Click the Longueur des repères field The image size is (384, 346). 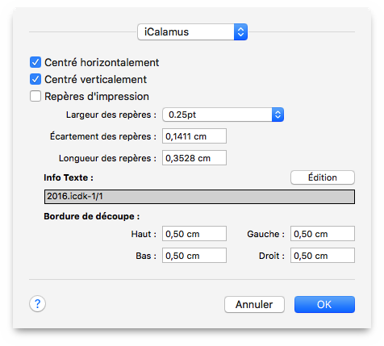(x=194, y=158)
